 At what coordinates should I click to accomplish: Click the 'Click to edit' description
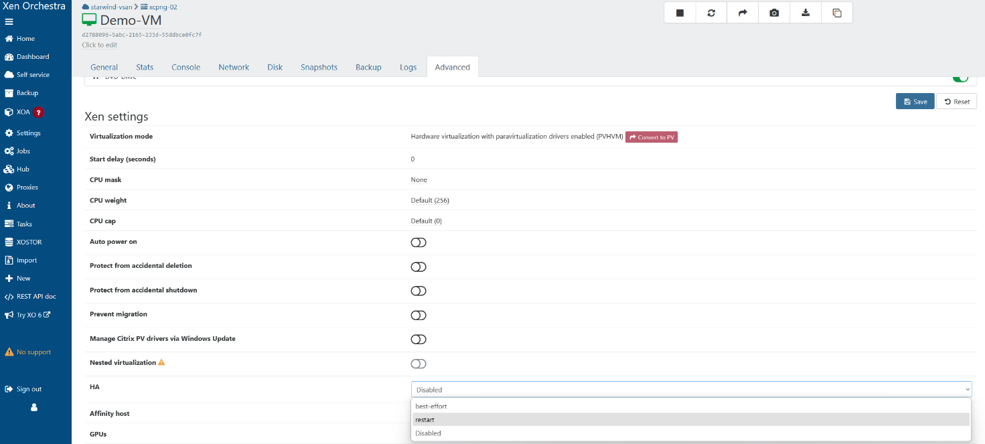tap(99, 45)
